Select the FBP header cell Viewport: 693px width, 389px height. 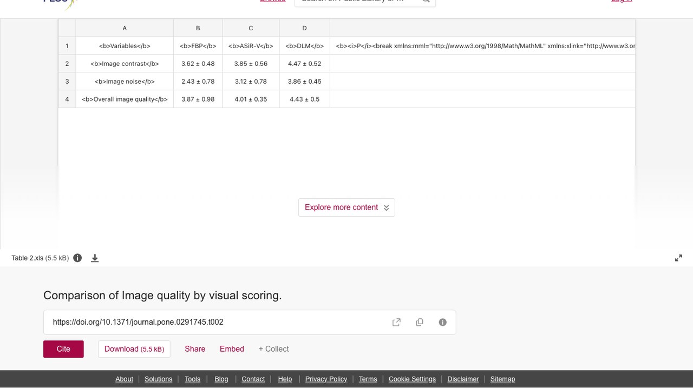[198, 46]
